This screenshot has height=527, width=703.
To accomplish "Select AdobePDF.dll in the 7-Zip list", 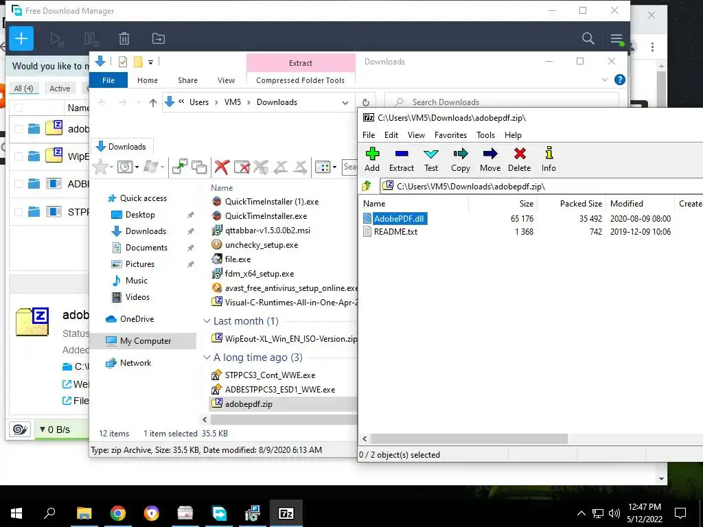I will tap(399, 219).
